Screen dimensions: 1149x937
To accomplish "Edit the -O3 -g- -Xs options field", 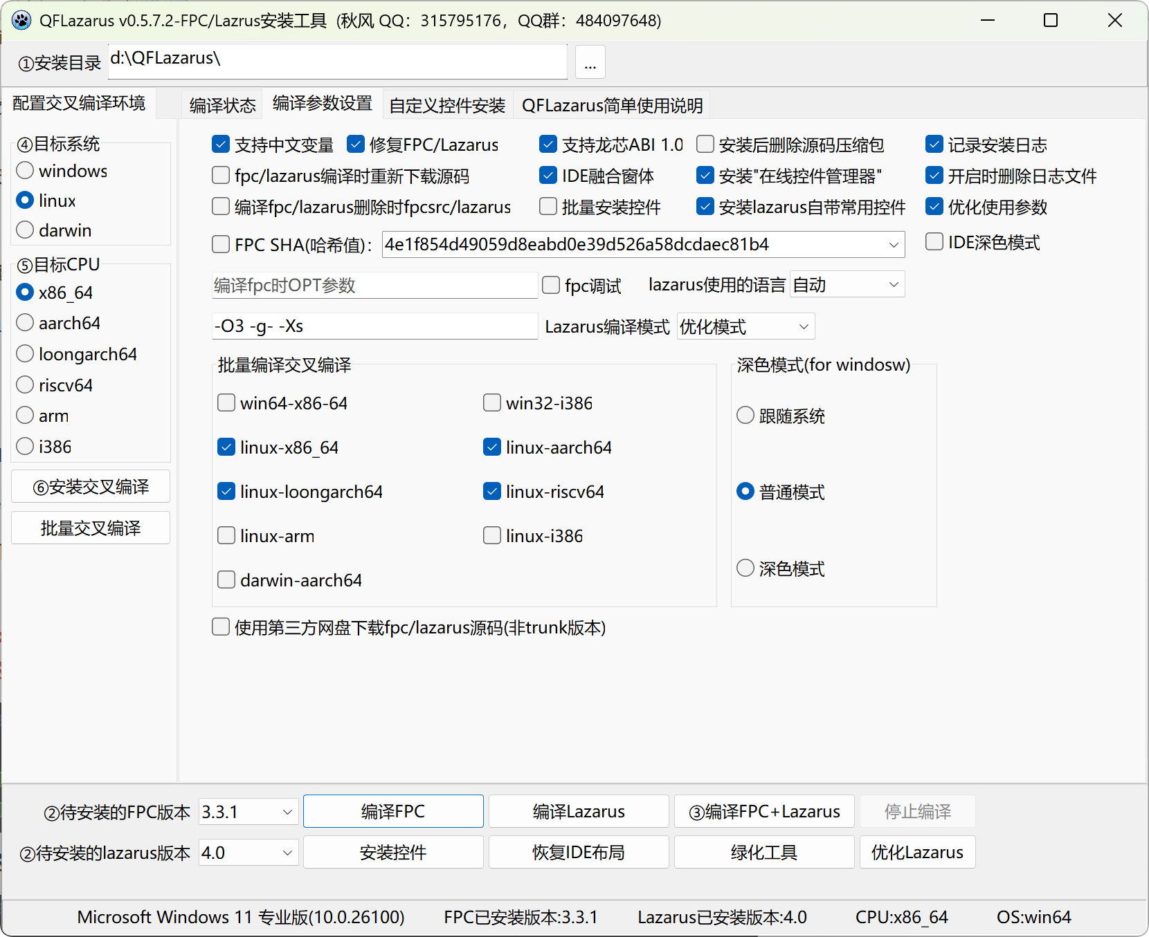I will (x=374, y=326).
